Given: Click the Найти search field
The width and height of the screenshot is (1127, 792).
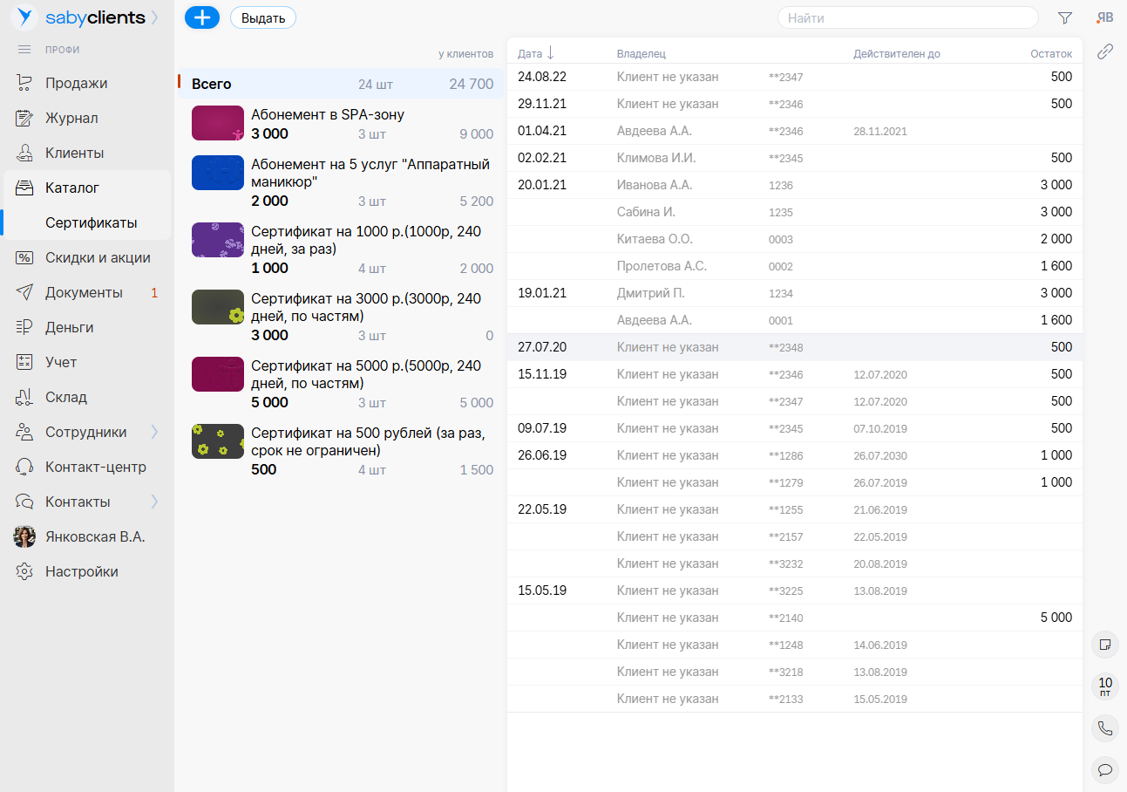Looking at the screenshot, I should tap(906, 17).
